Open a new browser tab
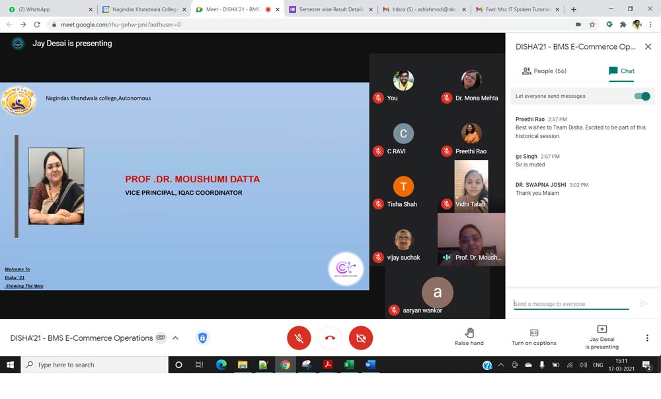661x399 pixels. pyautogui.click(x=573, y=9)
